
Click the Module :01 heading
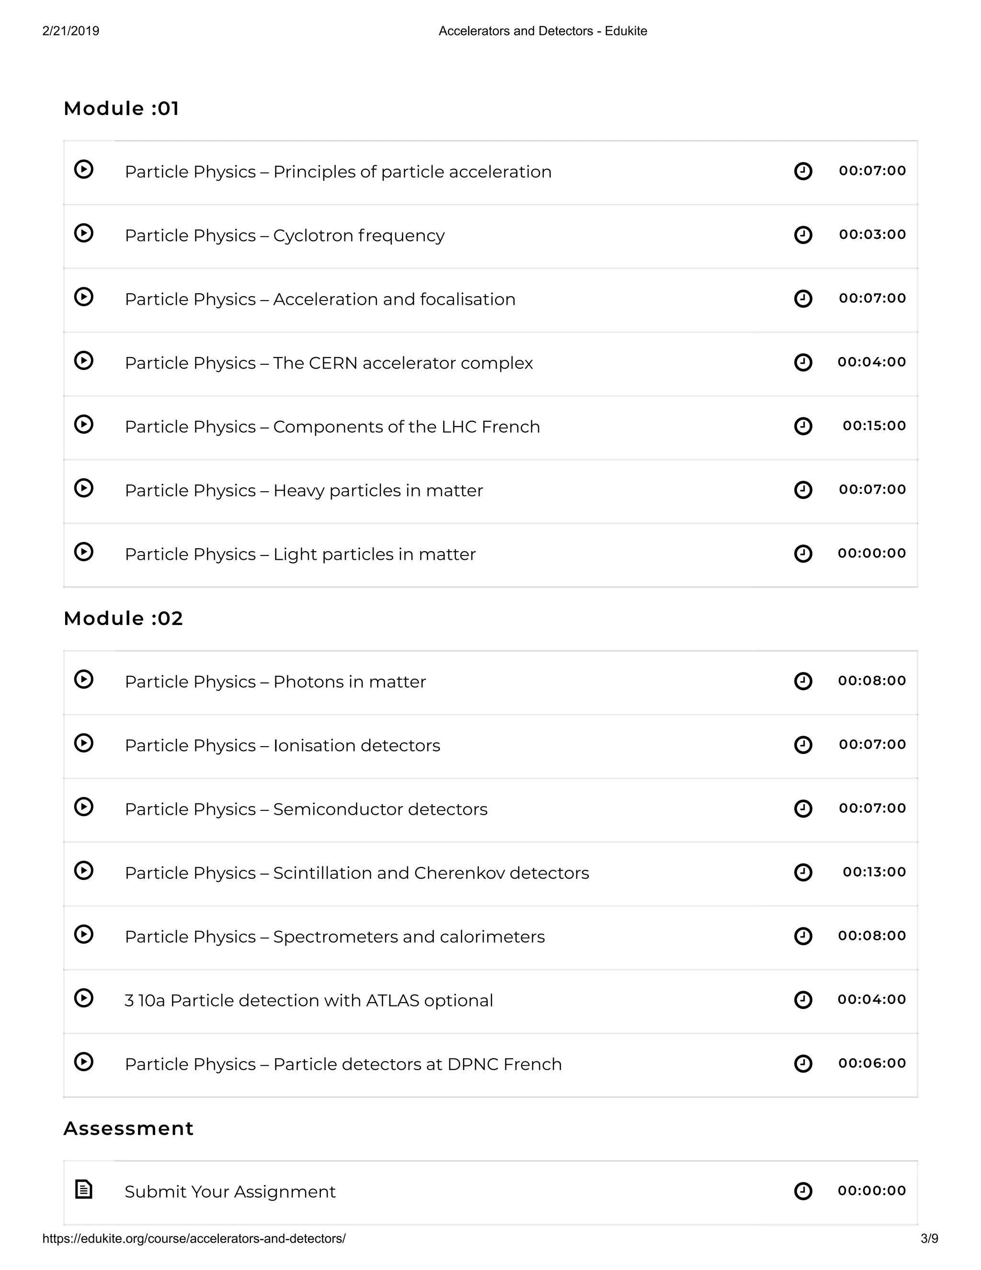pos(122,109)
